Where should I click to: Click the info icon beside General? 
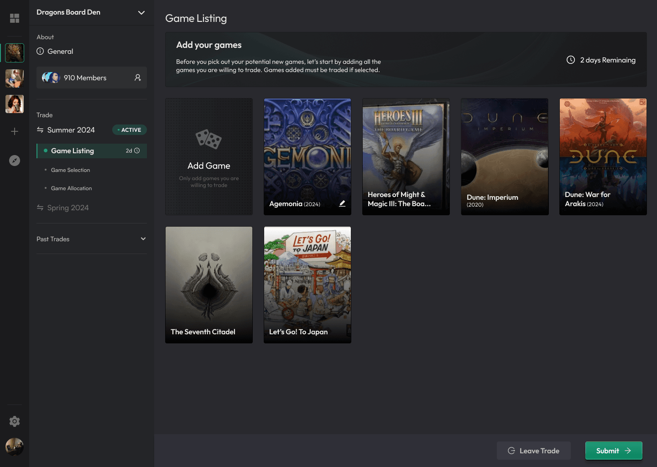click(40, 51)
